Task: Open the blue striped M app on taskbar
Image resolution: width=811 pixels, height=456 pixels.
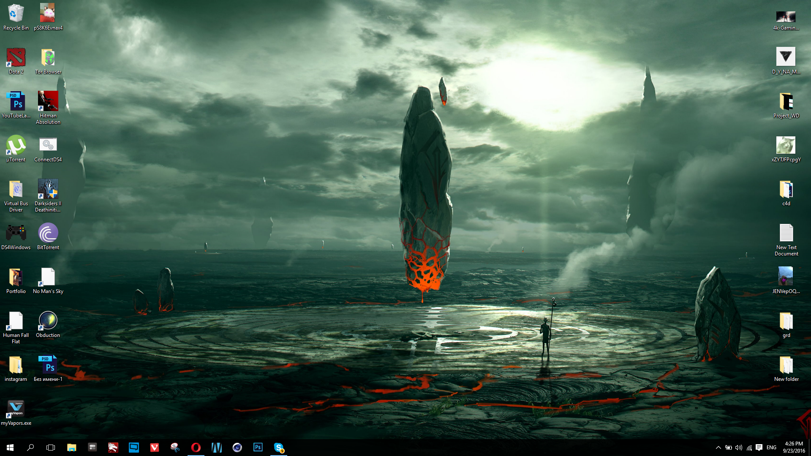Action: pos(217,448)
